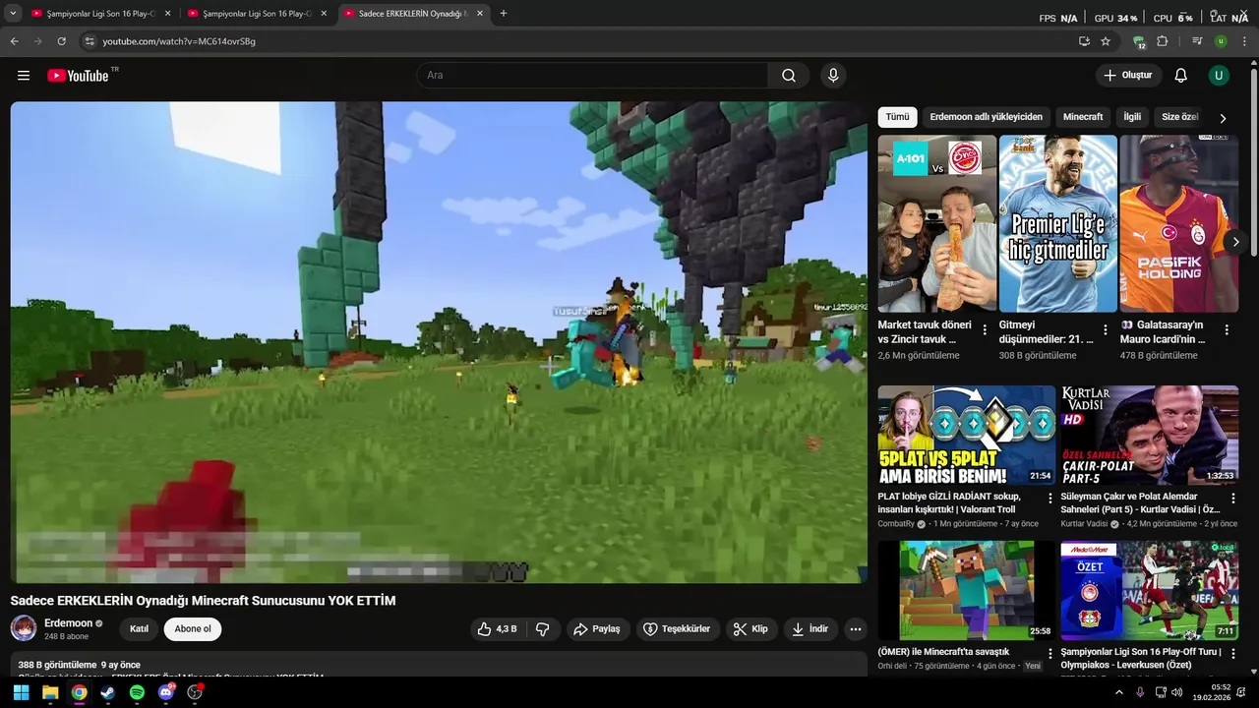Viewport: 1259px width, 708px height.
Task: Close the Sadece ERKEKLERİN tab
Action: [479, 14]
